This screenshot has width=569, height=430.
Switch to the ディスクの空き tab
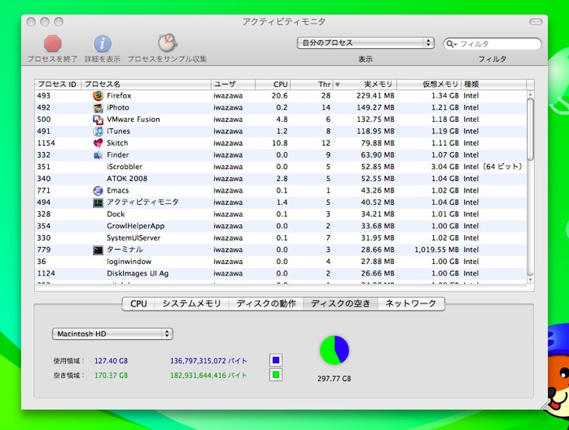pos(340,303)
